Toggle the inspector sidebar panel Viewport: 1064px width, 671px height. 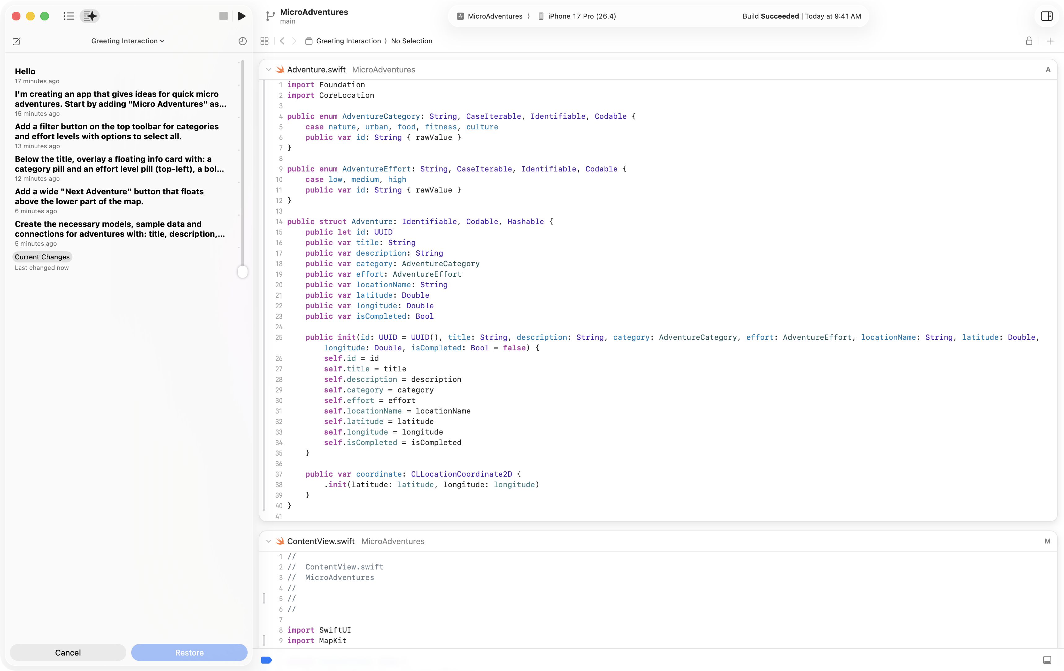click(x=1046, y=16)
